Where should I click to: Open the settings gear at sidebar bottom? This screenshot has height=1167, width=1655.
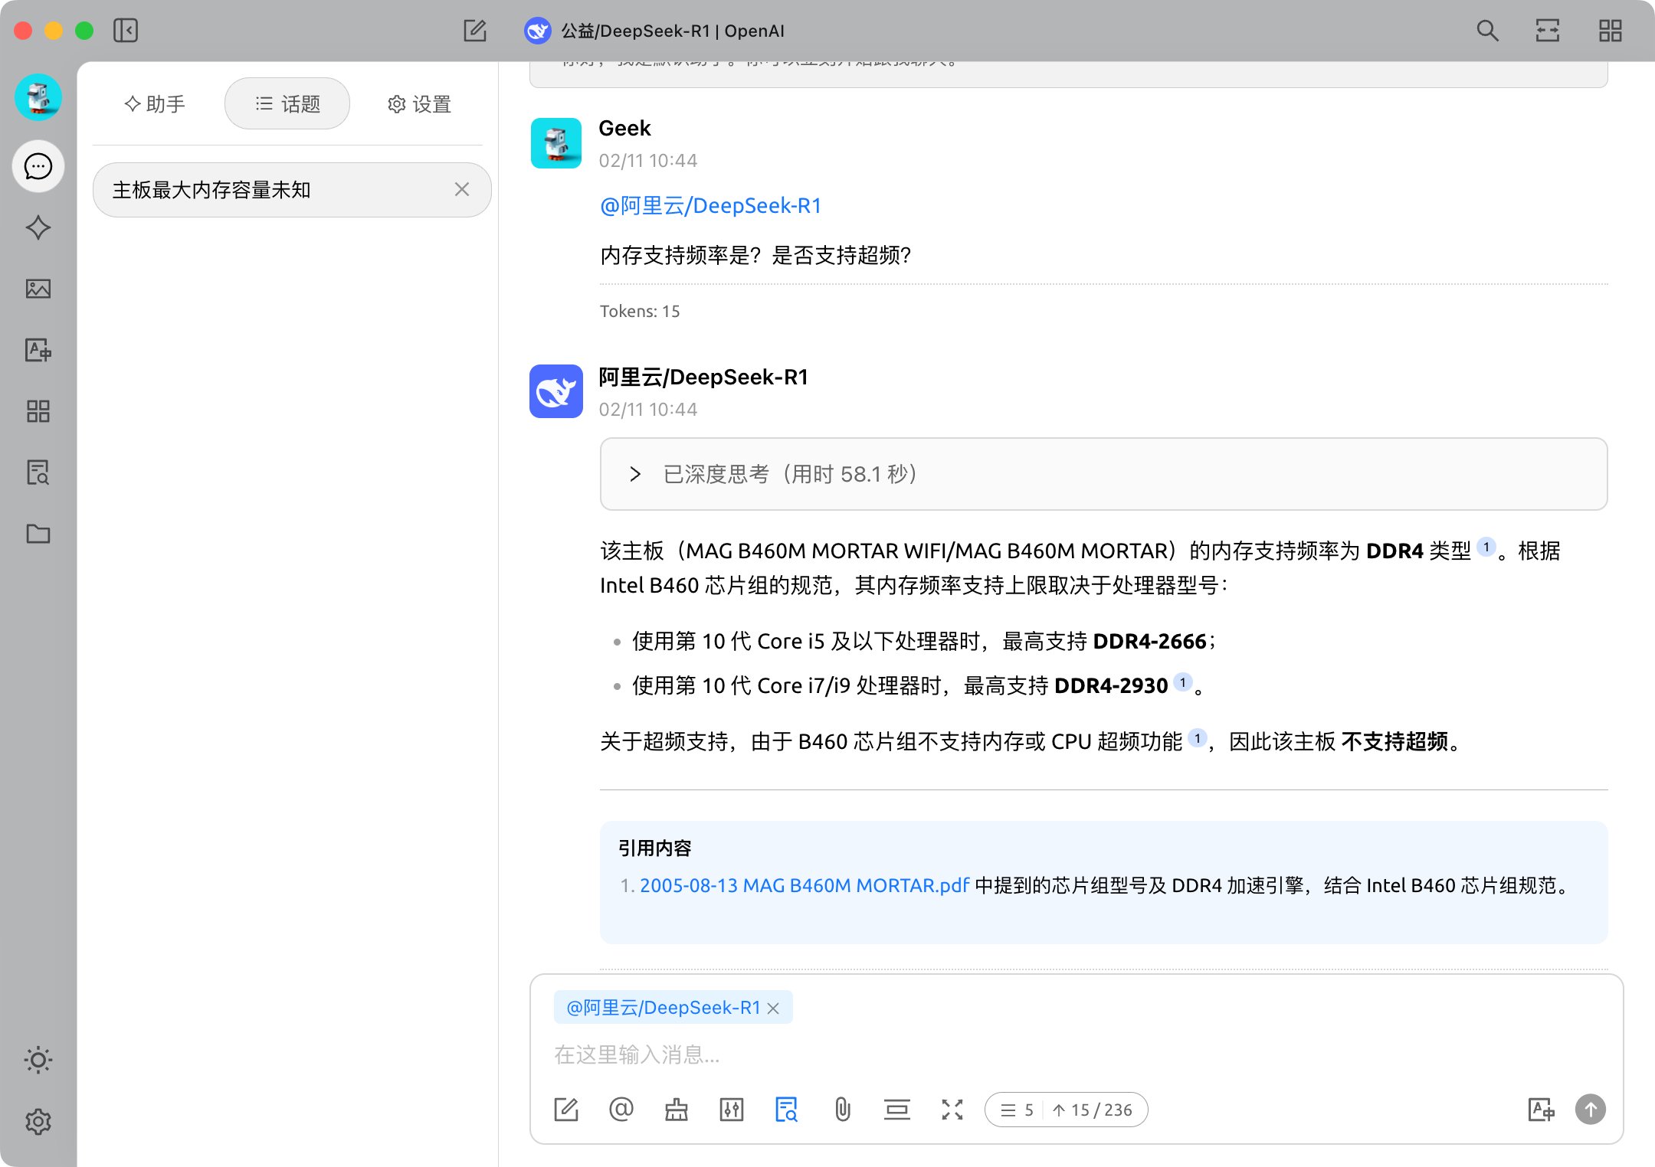[38, 1121]
